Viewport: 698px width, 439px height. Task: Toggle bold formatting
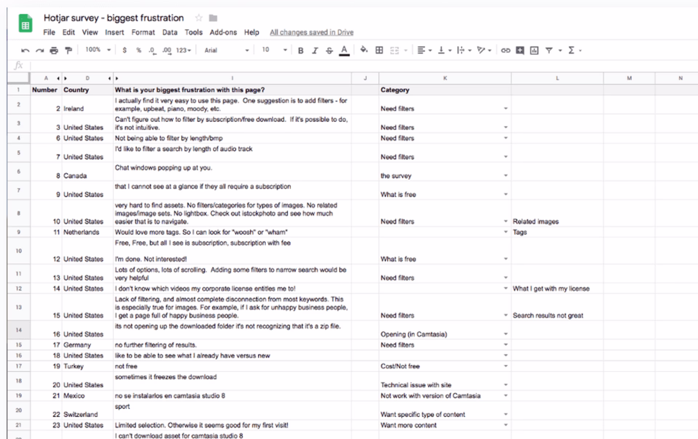(301, 51)
